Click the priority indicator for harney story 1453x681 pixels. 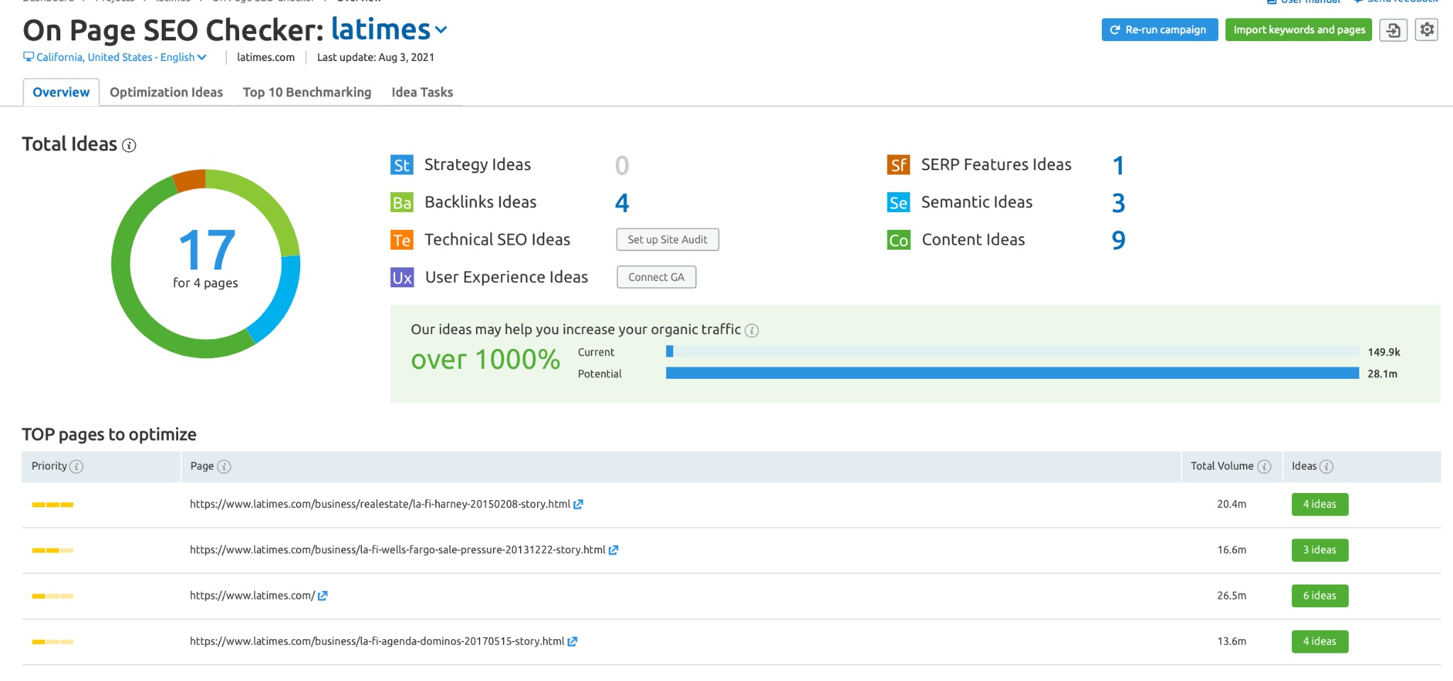(53, 505)
